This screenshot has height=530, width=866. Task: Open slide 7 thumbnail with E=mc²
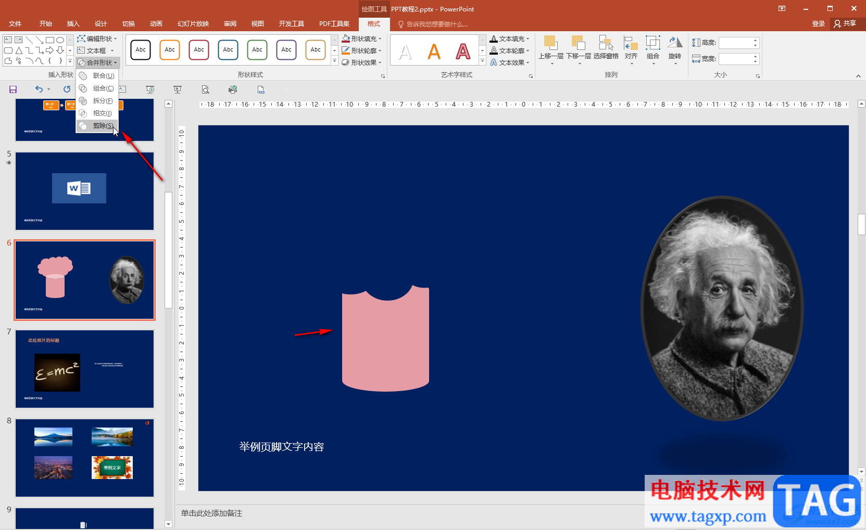click(84, 369)
